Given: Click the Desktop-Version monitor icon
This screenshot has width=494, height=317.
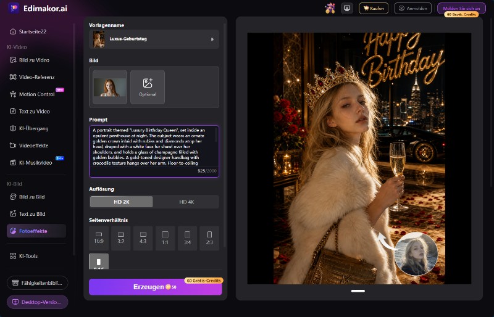Looking at the screenshot, I should click(15, 302).
